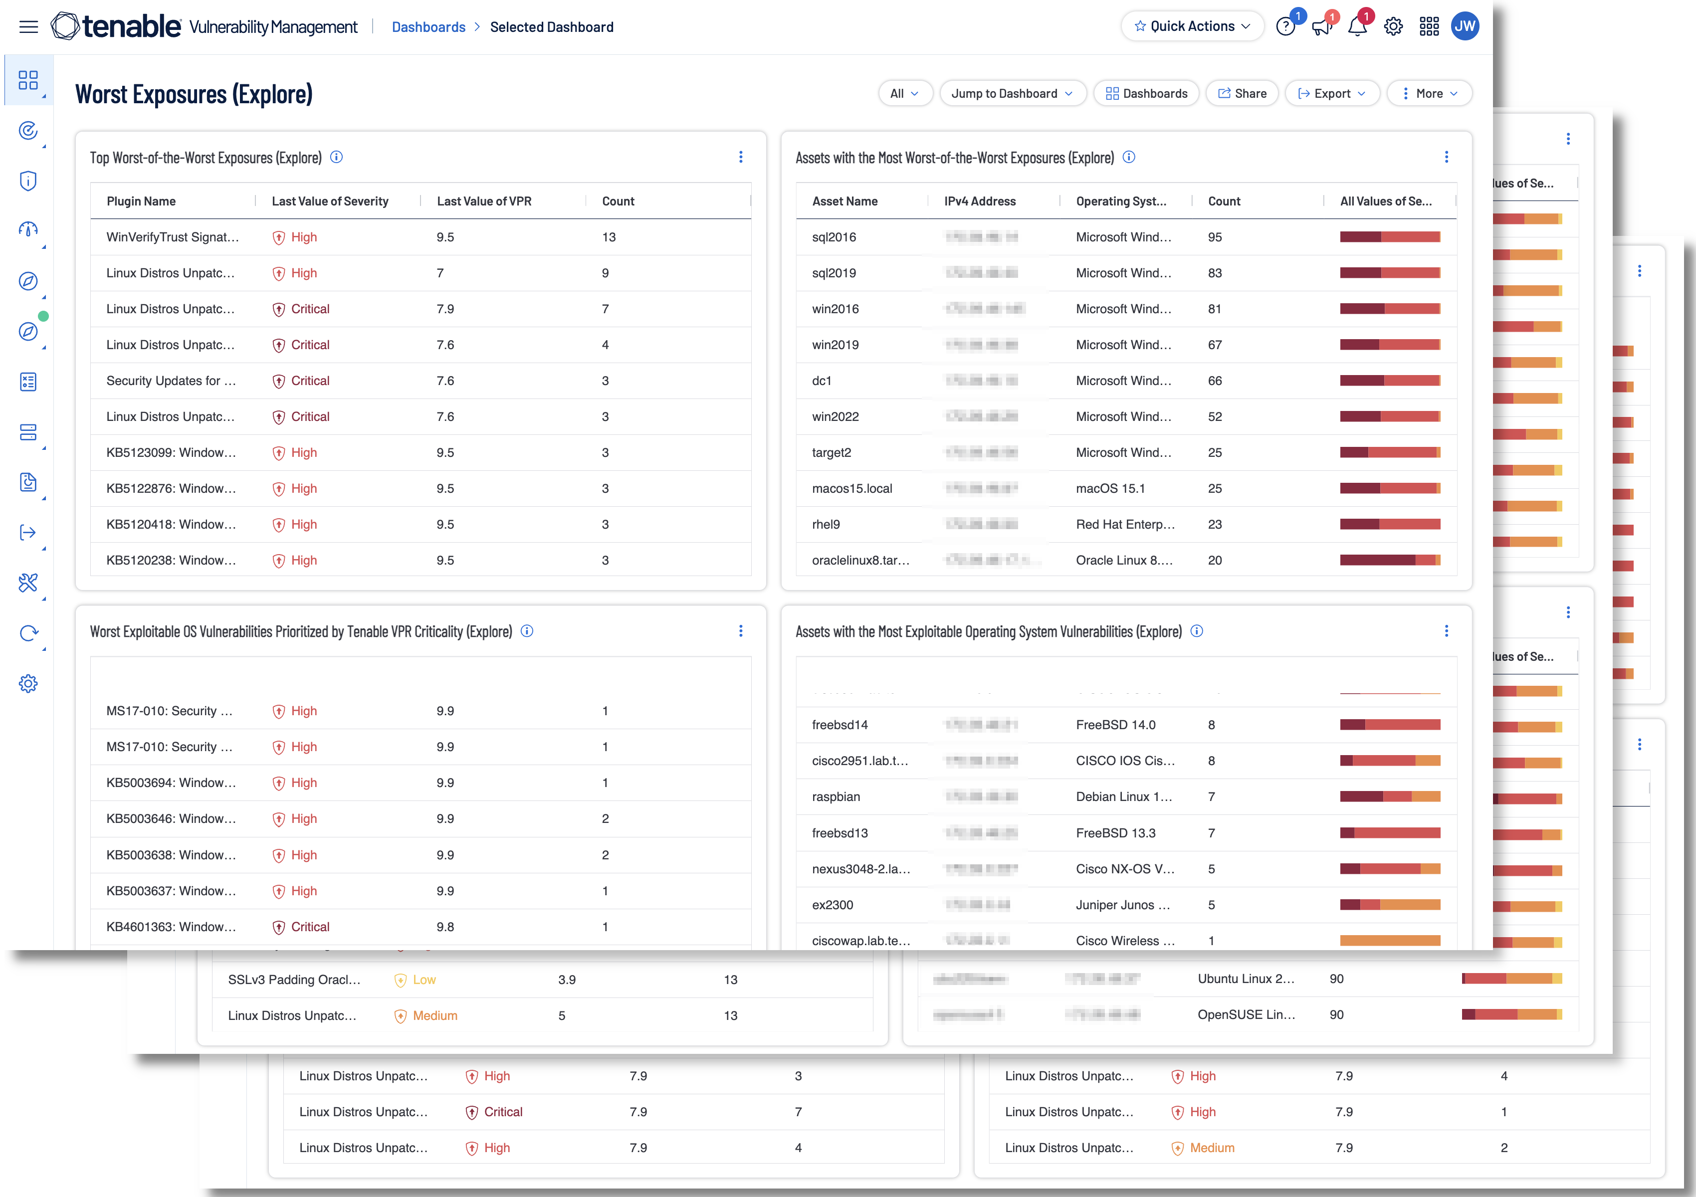Screen dimensions: 1696x1197
Task: Sort by Last Value of VPR column
Action: click(484, 201)
